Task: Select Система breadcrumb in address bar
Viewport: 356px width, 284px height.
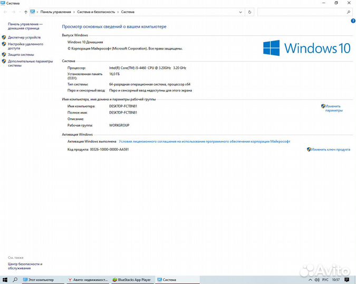Action: 128,12
